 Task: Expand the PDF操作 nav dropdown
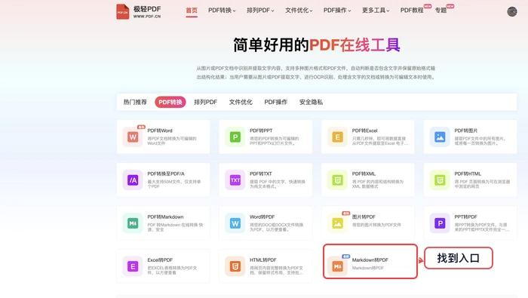(x=337, y=11)
